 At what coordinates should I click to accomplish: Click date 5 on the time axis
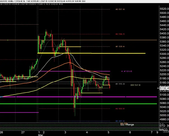tap(108, 132)
